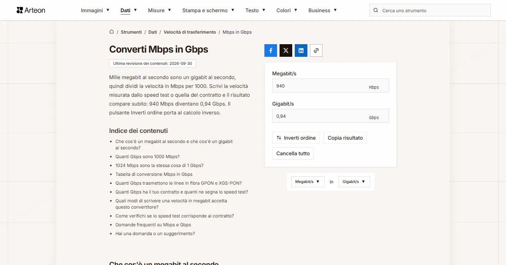Click the 'Converti Mbps in Gbps' heading
506x265 pixels.
pyautogui.click(x=159, y=49)
